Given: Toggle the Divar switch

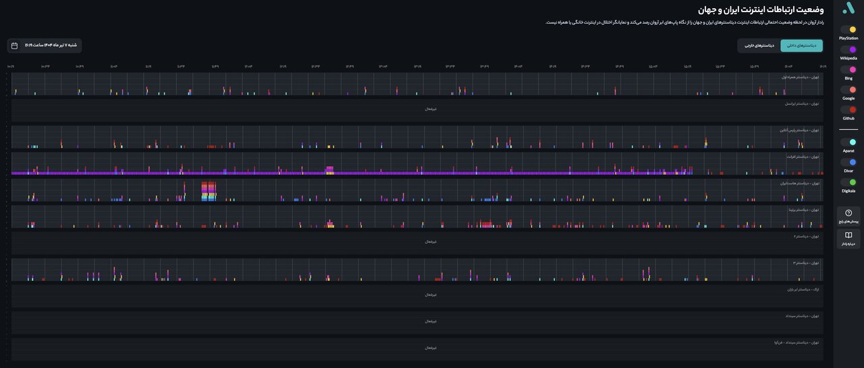Looking at the screenshot, I should pyautogui.click(x=848, y=162).
